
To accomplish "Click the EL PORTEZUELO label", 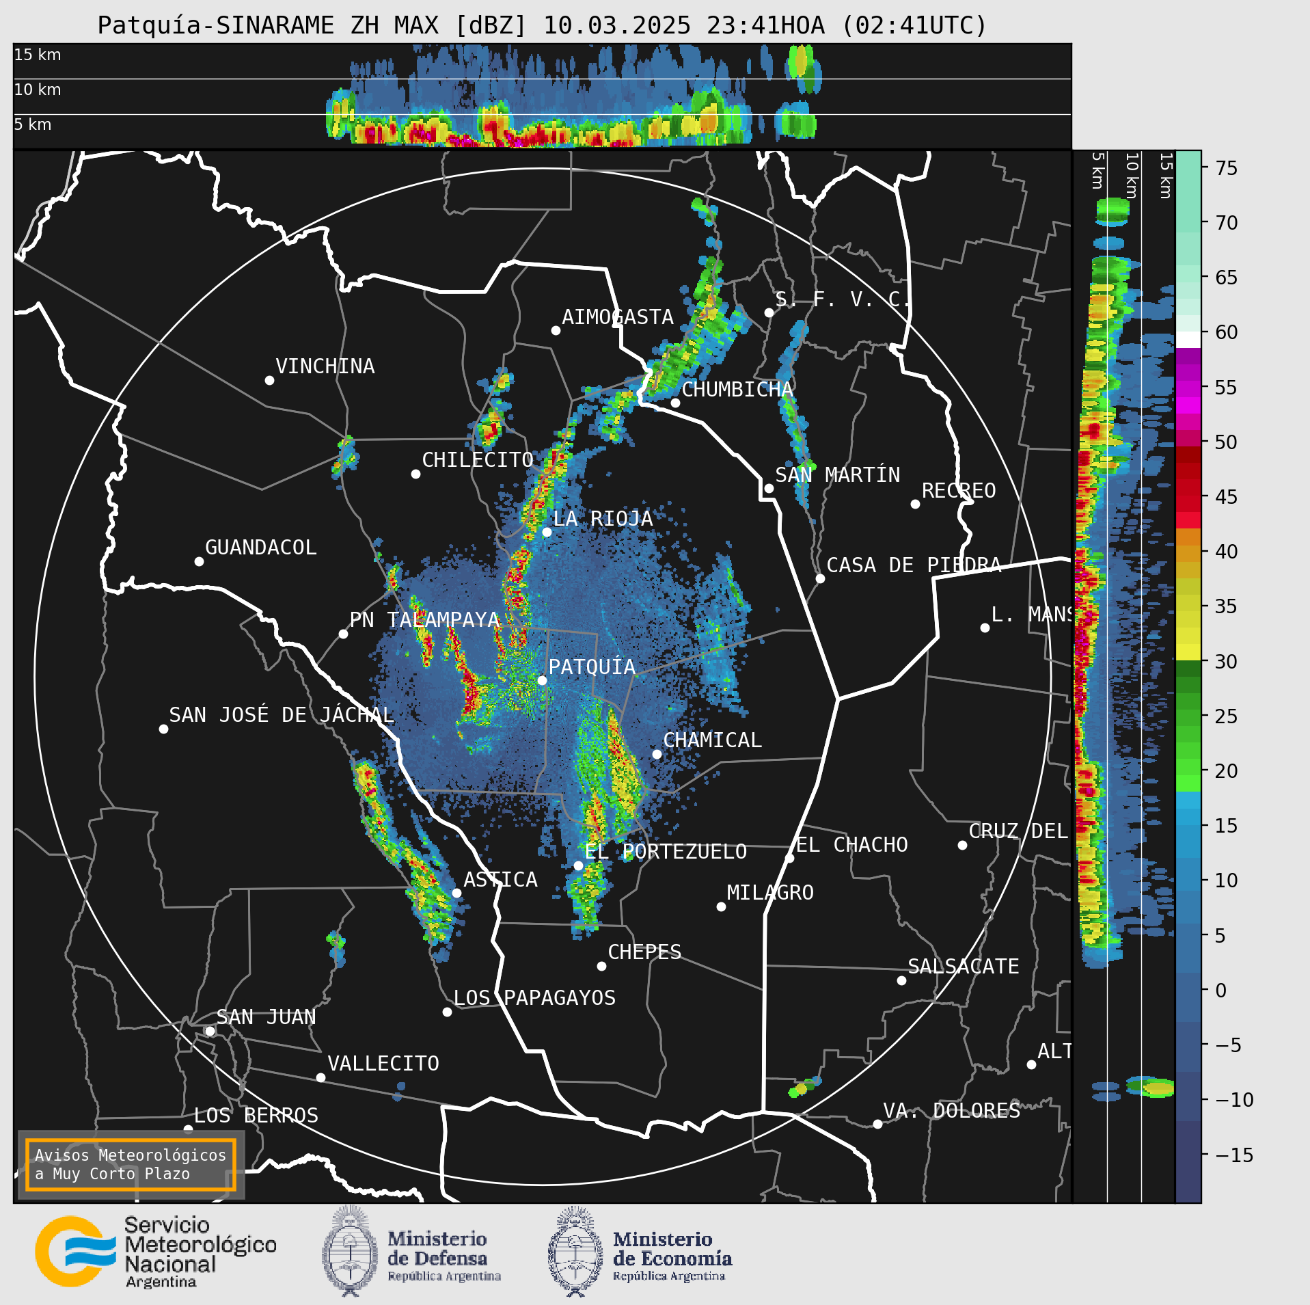I will click(666, 851).
